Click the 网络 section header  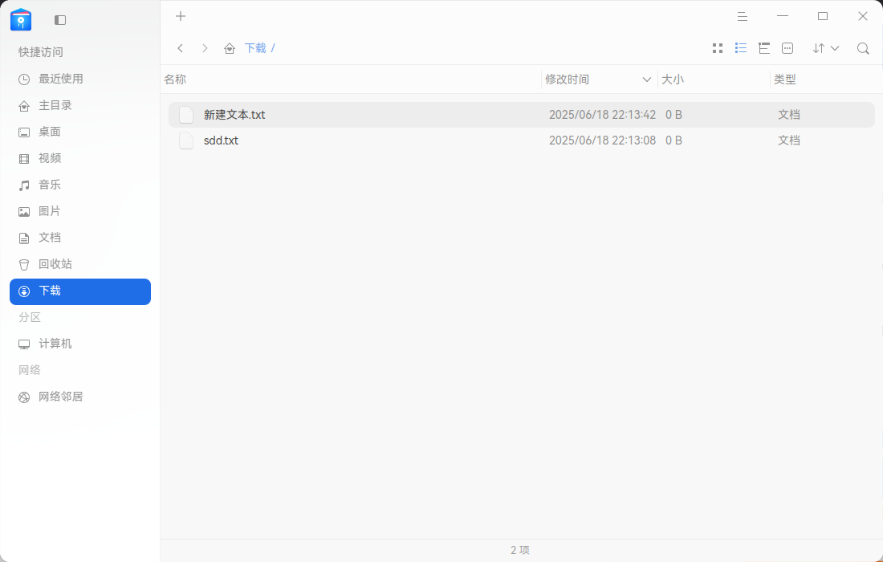(x=29, y=370)
